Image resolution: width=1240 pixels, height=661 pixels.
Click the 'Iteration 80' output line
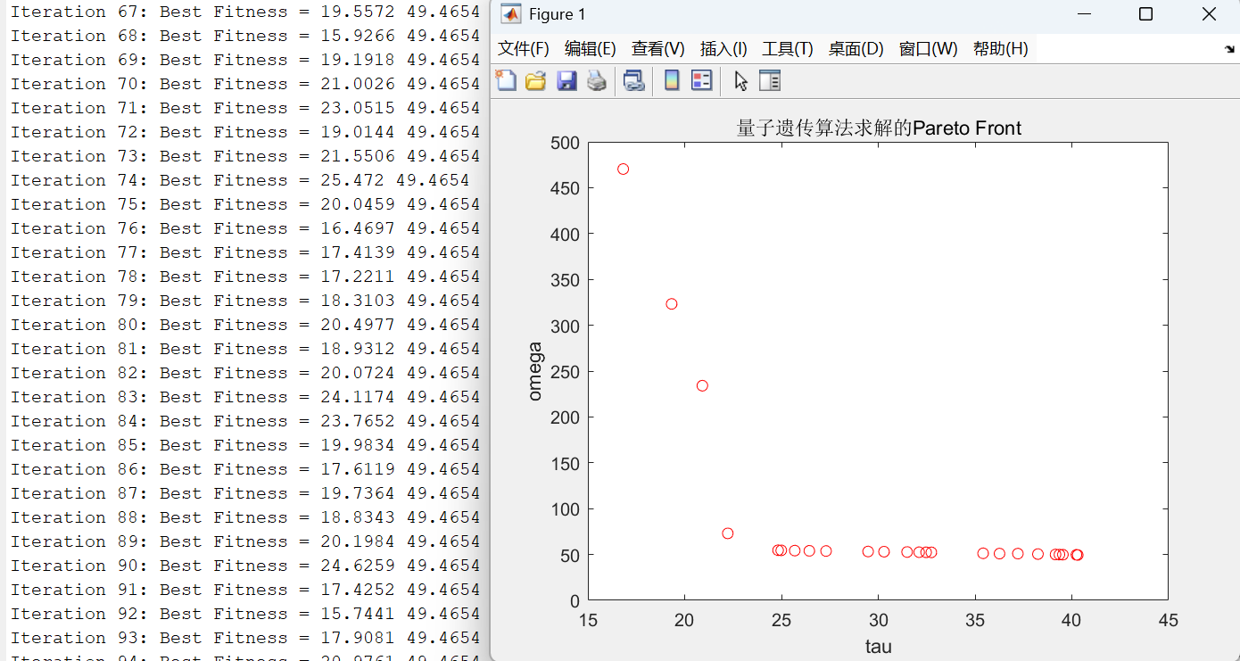pos(245,325)
